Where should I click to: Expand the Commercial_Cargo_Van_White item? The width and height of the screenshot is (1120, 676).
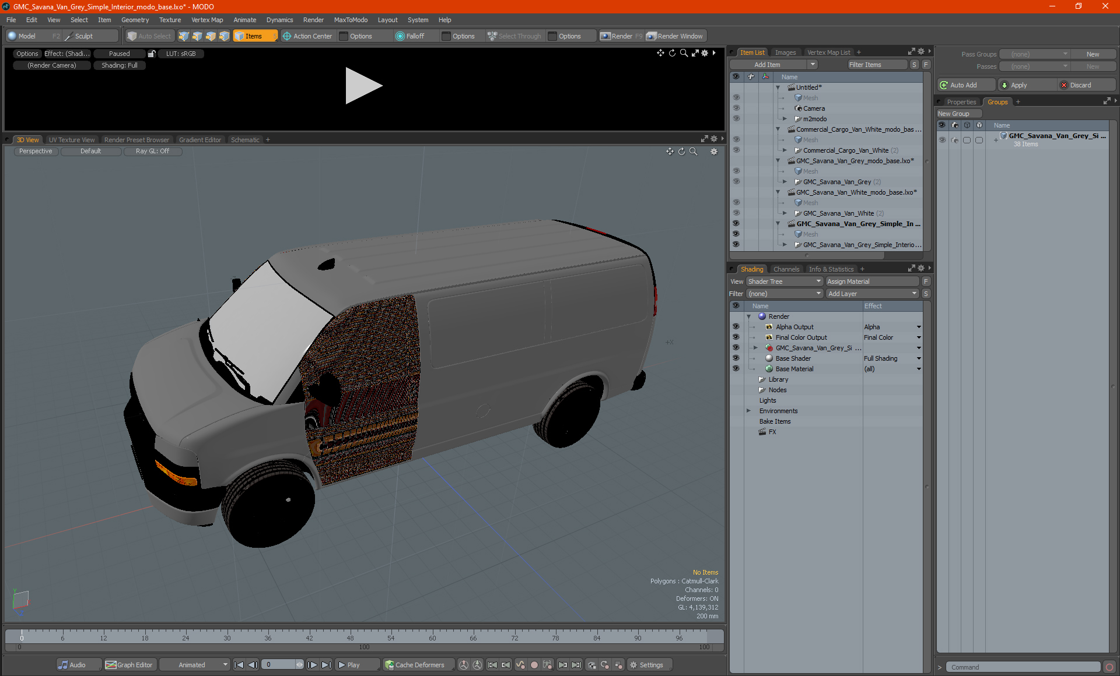(x=785, y=150)
